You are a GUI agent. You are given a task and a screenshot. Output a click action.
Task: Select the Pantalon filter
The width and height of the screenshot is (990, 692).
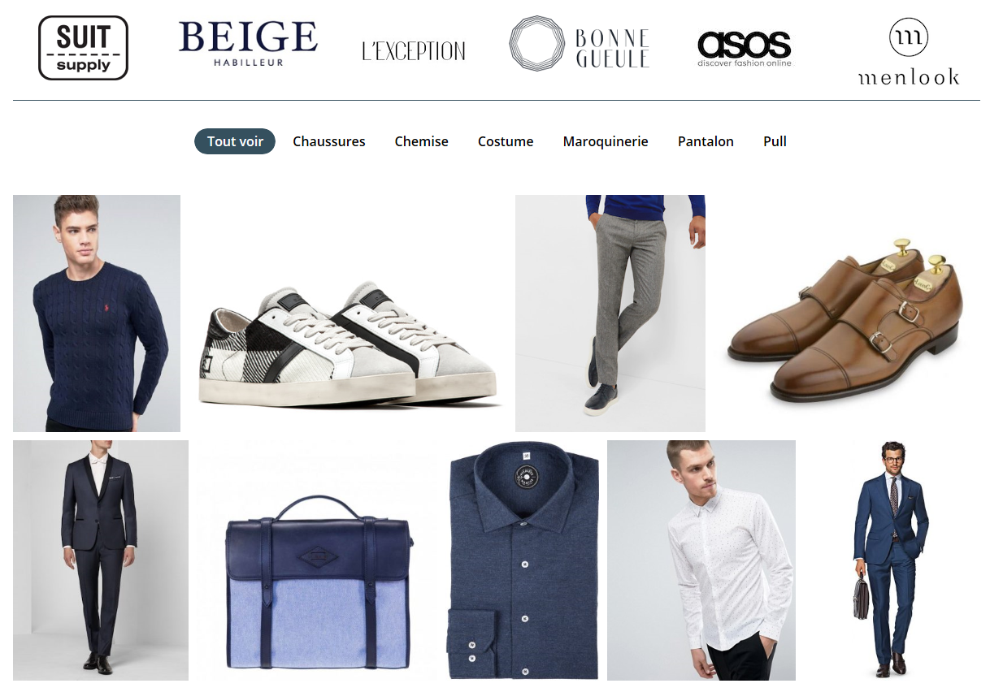706,141
